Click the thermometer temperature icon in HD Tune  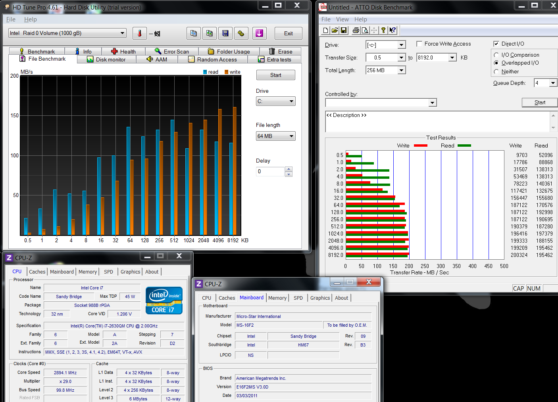click(140, 33)
